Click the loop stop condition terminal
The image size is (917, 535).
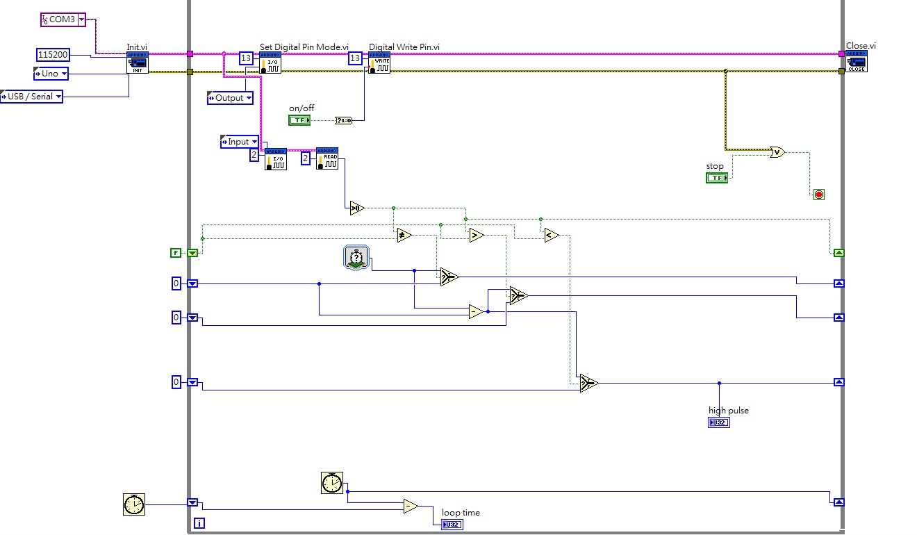click(818, 195)
